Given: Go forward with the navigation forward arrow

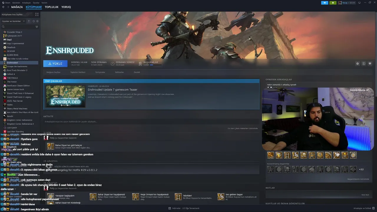Looking at the screenshot, I should (x=8, y=7).
